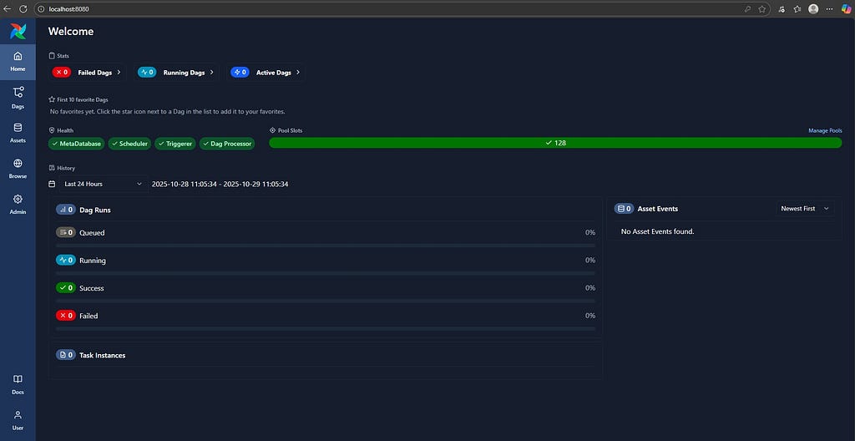This screenshot has height=441, width=855.
Task: Click the Welcome heading
Action: coord(71,31)
